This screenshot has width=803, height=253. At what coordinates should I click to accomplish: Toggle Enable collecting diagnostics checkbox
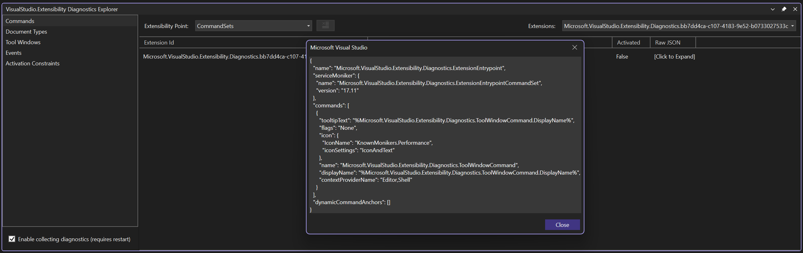(x=12, y=239)
